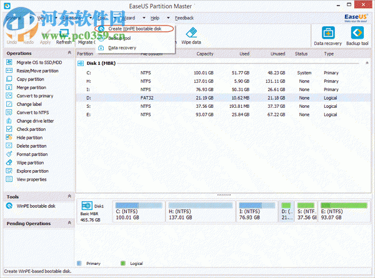The height and width of the screenshot is (278, 375).
Task: Select the D: FAT32 partition row
Action: click(223, 98)
